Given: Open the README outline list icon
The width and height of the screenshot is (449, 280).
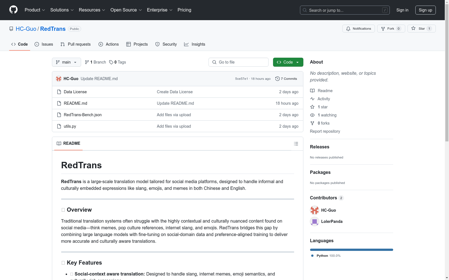Looking at the screenshot, I should pos(296,144).
